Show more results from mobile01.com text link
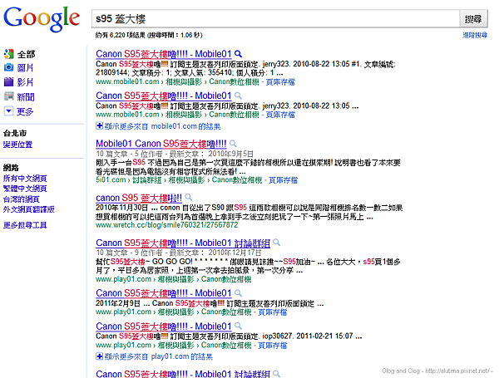499x378 pixels. click(162, 126)
